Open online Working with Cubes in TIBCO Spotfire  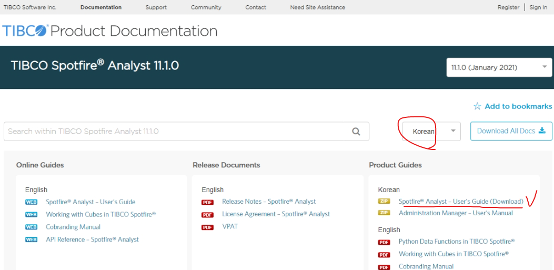click(100, 215)
